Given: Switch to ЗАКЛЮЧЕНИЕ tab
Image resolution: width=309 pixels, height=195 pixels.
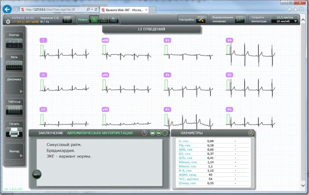Looking at the screenshot, I should click(x=51, y=133).
